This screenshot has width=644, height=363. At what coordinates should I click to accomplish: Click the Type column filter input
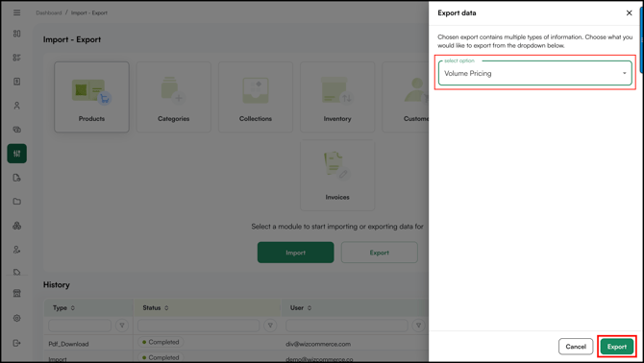pos(80,326)
